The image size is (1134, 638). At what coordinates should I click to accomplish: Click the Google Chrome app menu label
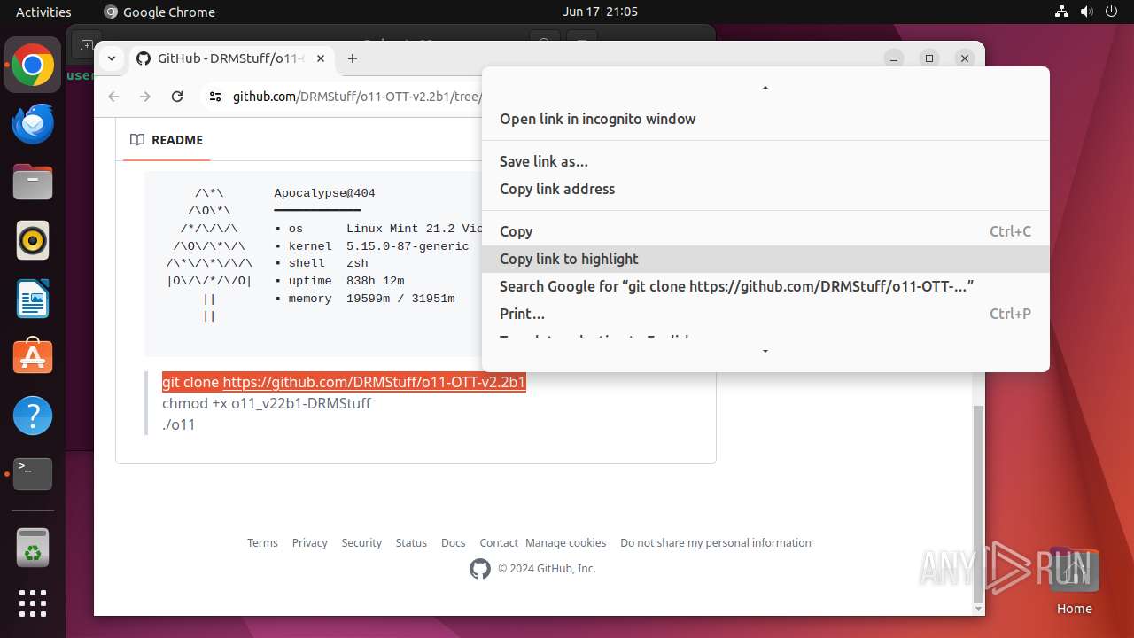(x=159, y=12)
